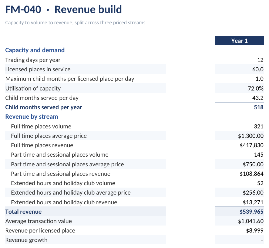Click the Utilisation of capacity label

coord(33,88)
